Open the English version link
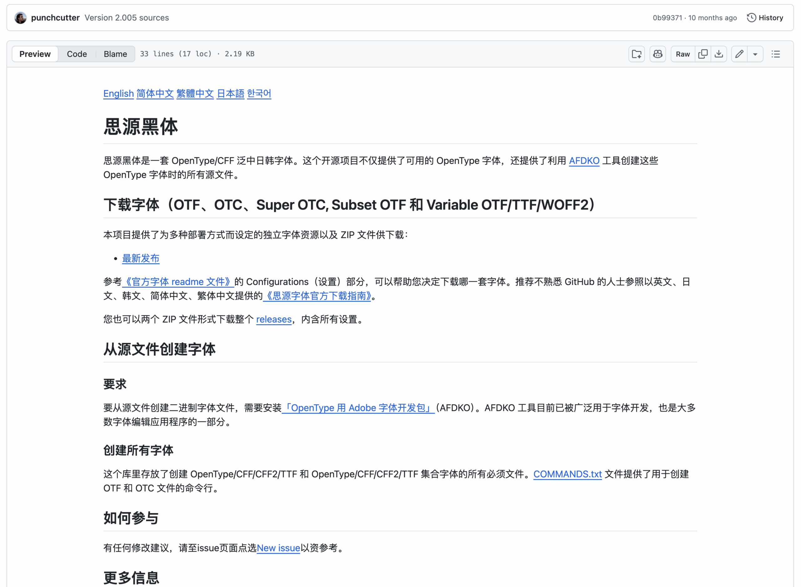This screenshot has width=801, height=587. point(118,94)
